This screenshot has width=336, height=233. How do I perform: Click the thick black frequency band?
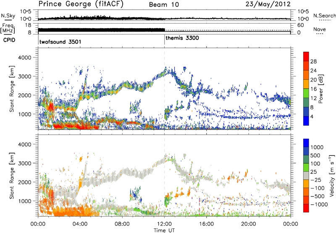[x=101, y=30]
